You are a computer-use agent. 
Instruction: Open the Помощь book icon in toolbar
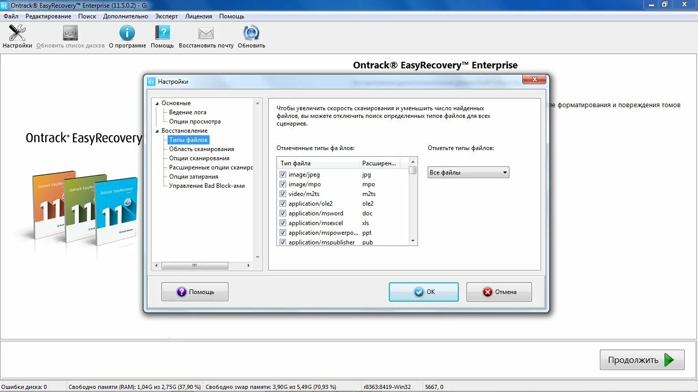click(162, 33)
